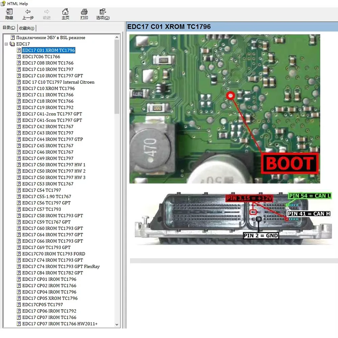The height and width of the screenshot is (338, 338).
Task: Select EDC17 C46 IROM TC1767 topic
Action: tap(48, 152)
